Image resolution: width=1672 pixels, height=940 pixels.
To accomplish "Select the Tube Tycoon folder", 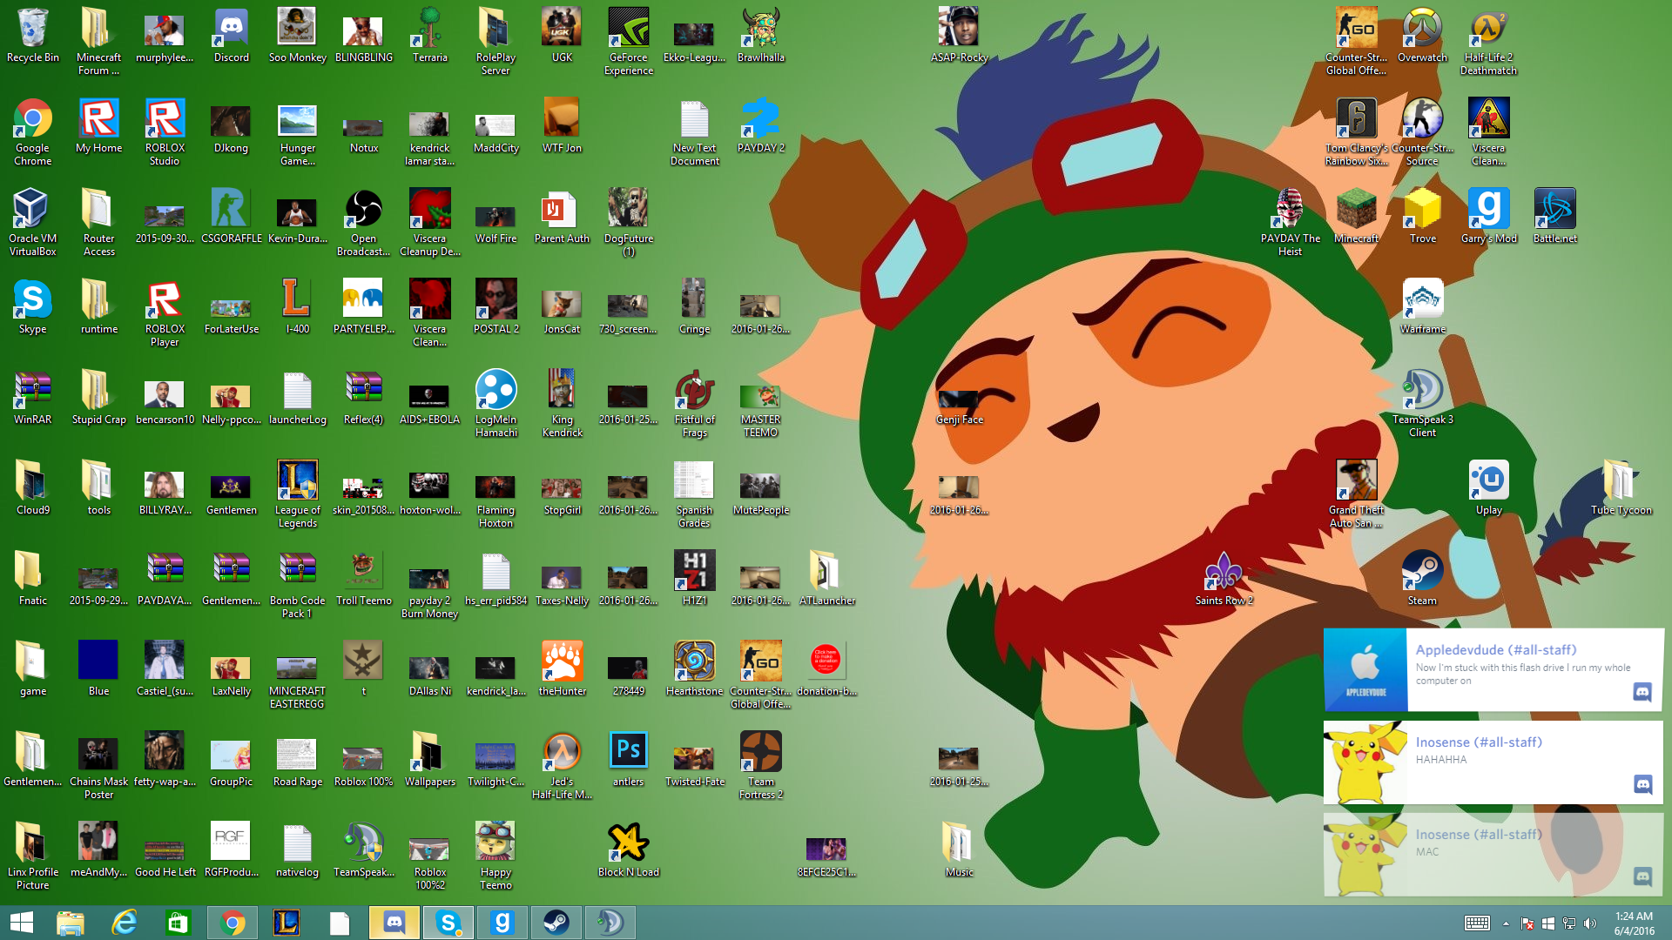I will [1621, 488].
